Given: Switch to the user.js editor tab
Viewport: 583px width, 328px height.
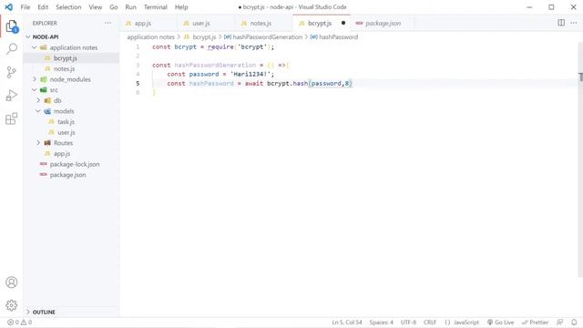Looking at the screenshot, I should pyautogui.click(x=206, y=23).
